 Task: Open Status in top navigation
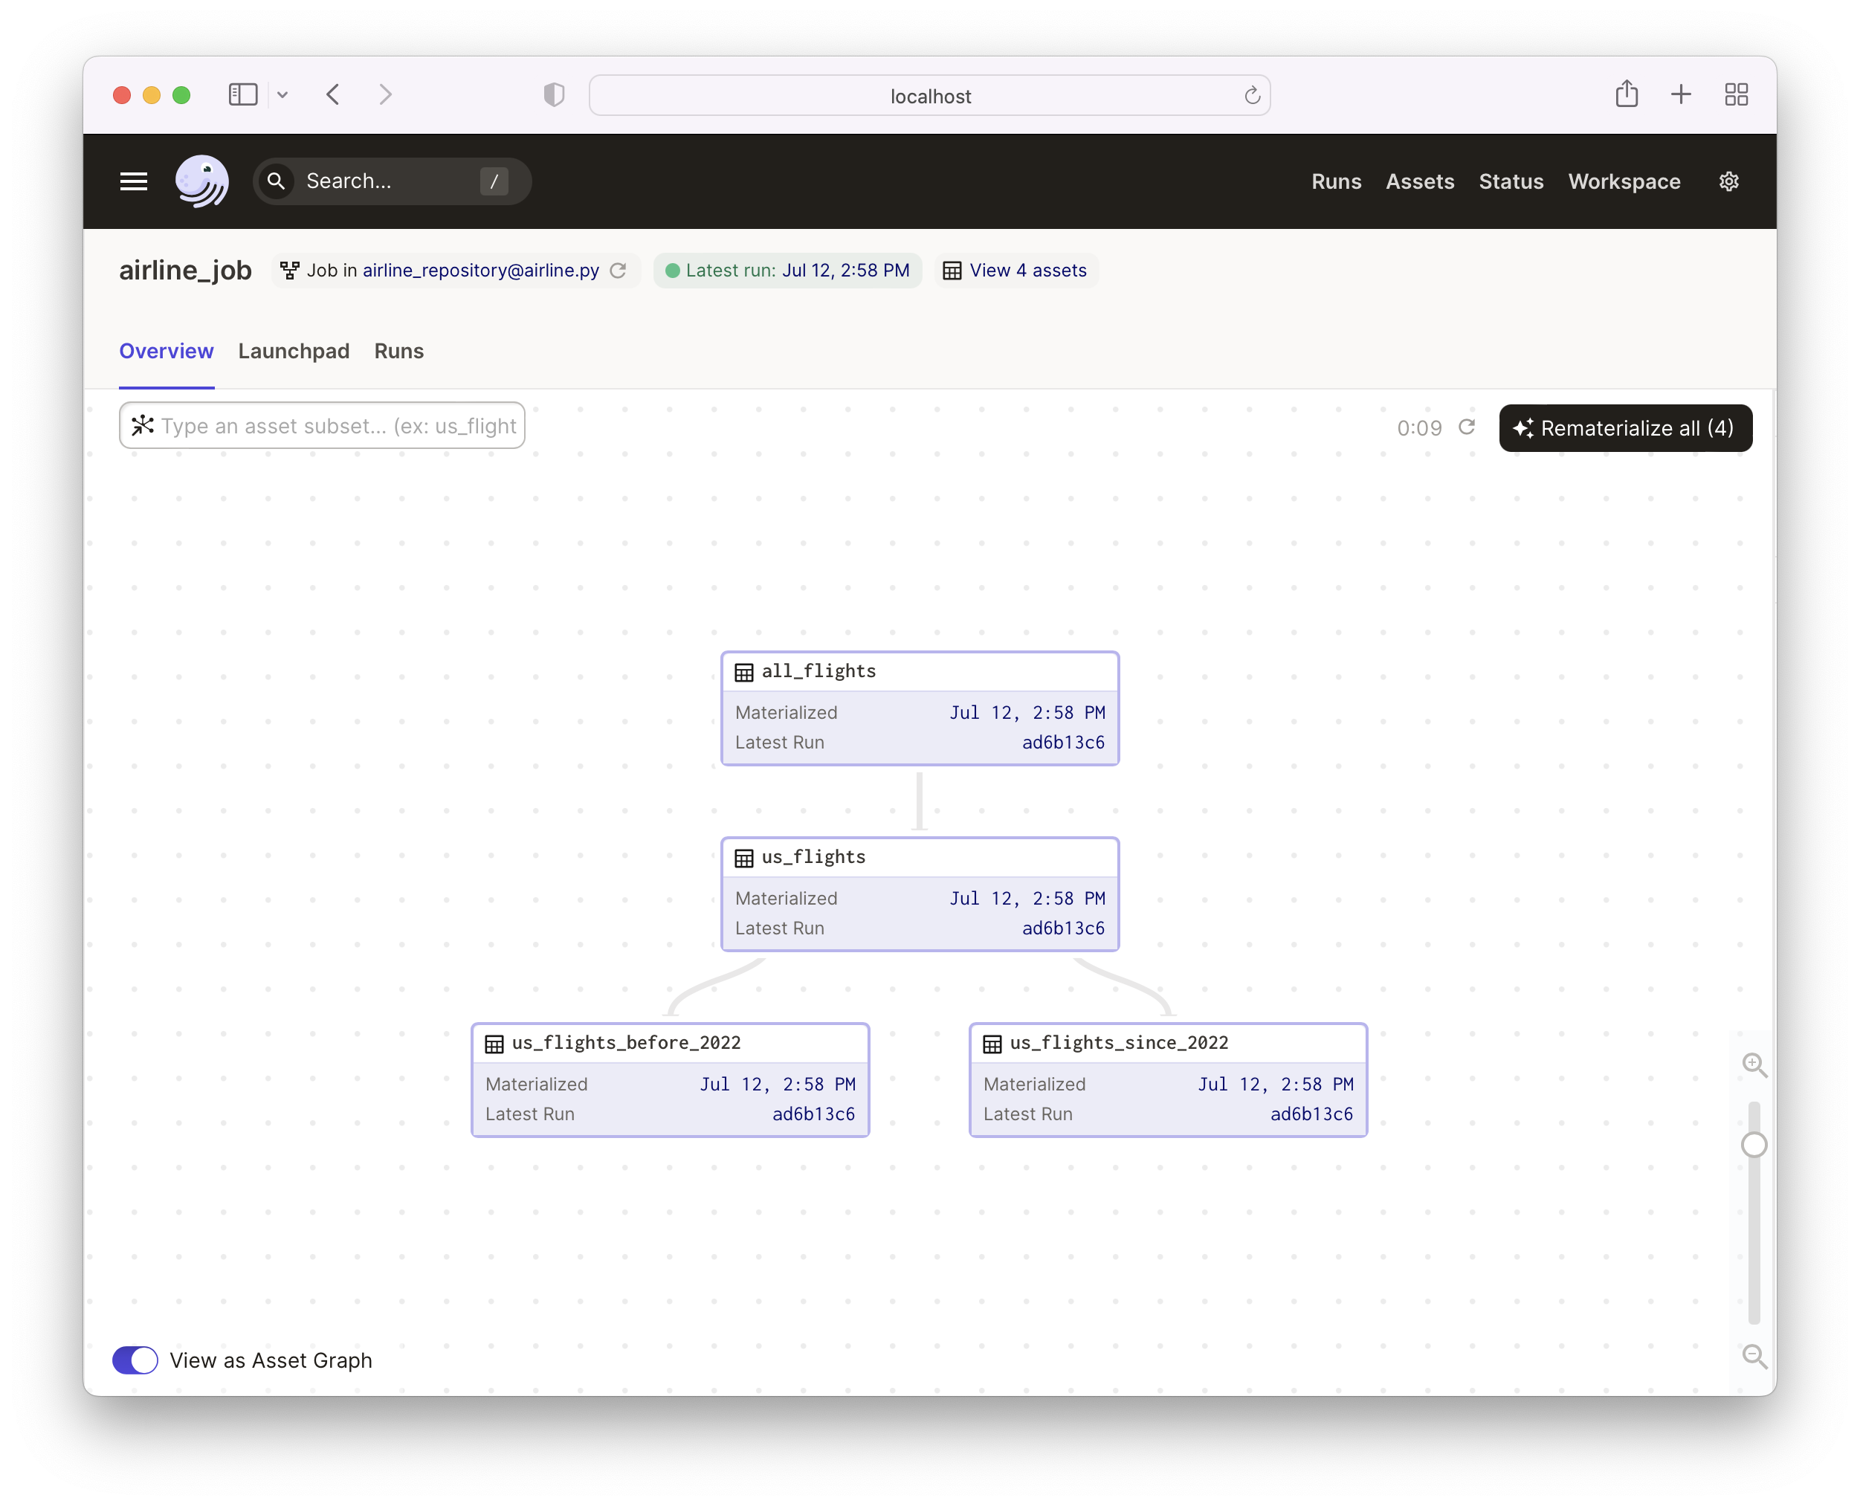(1511, 181)
